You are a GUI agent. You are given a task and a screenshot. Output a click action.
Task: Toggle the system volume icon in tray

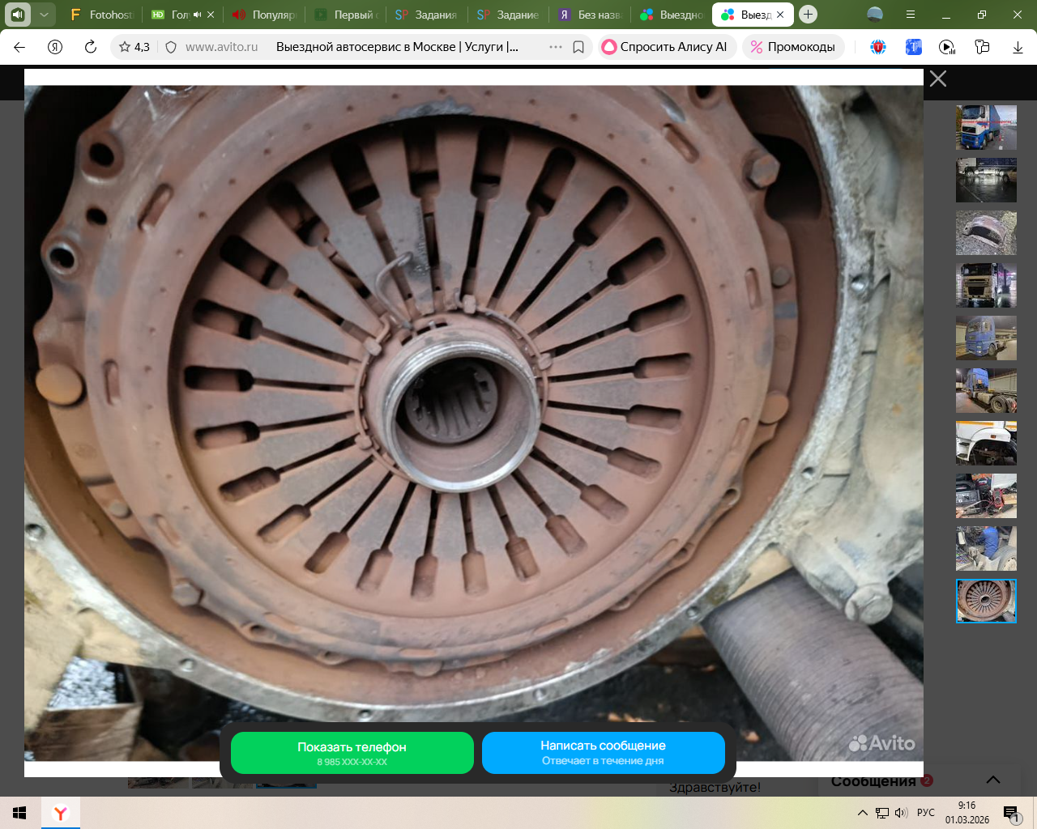click(901, 813)
